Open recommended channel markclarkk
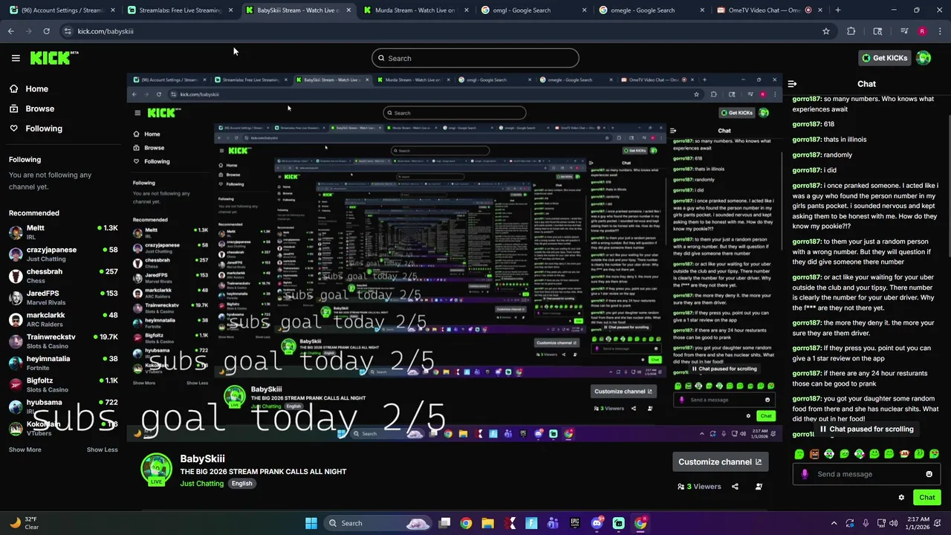 [x=63, y=320]
